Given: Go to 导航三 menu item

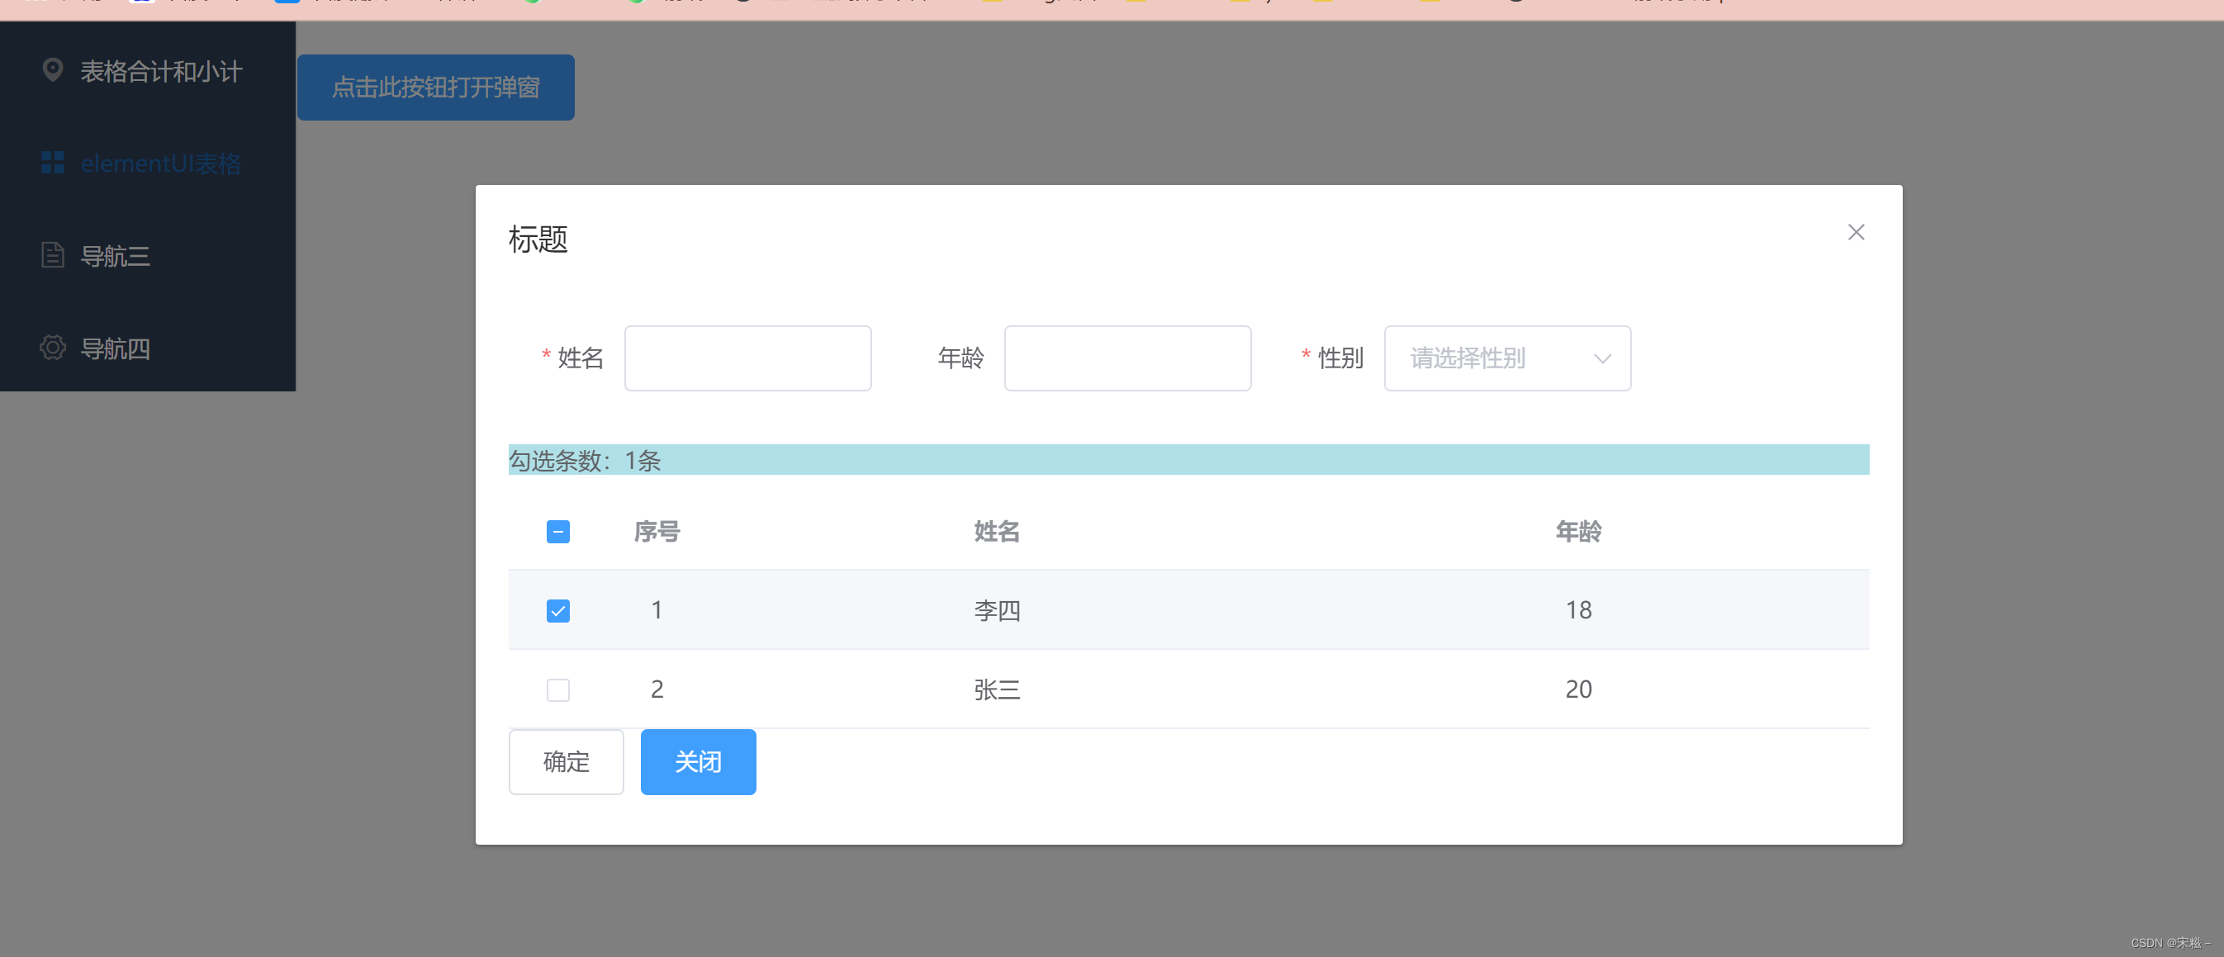Looking at the screenshot, I should pyautogui.click(x=115, y=256).
